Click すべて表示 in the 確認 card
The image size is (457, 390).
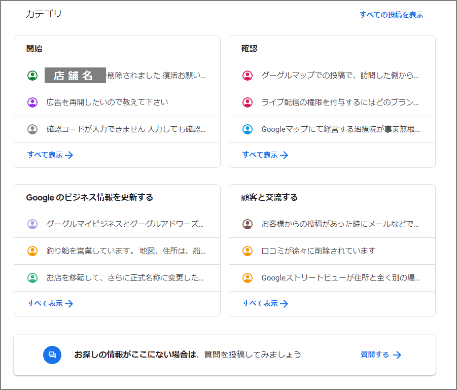pyautogui.click(x=265, y=155)
